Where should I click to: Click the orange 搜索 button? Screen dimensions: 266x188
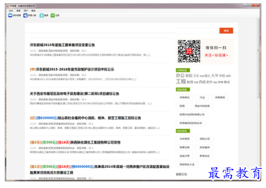click(226, 31)
